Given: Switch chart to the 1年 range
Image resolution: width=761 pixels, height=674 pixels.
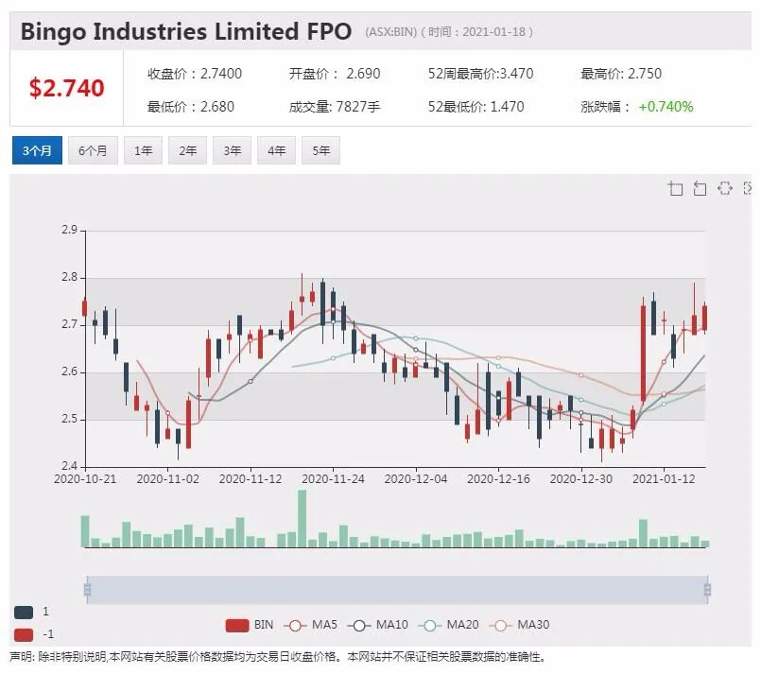Looking at the screenshot, I should [x=143, y=150].
